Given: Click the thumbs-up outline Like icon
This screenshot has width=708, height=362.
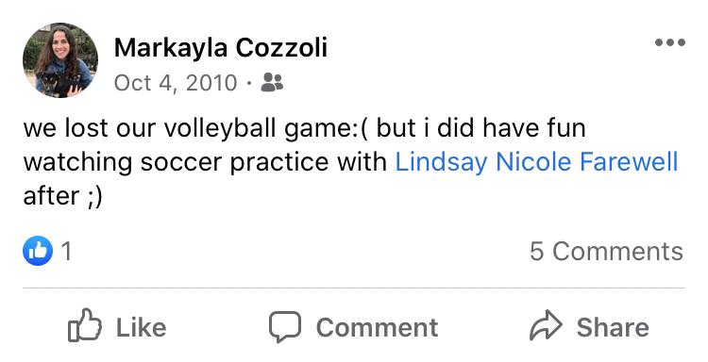Looking at the screenshot, I should click(x=84, y=325).
